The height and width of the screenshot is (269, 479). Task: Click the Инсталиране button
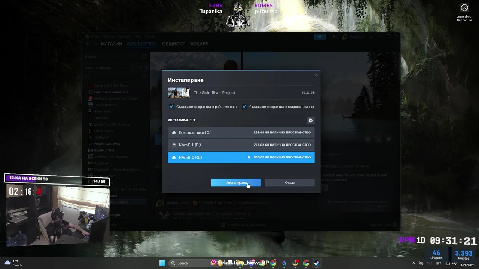tap(236, 182)
